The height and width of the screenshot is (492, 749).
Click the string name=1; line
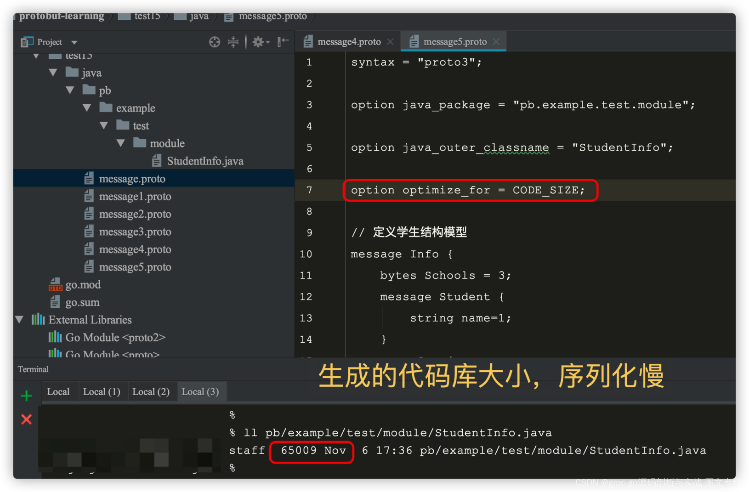[x=460, y=318]
